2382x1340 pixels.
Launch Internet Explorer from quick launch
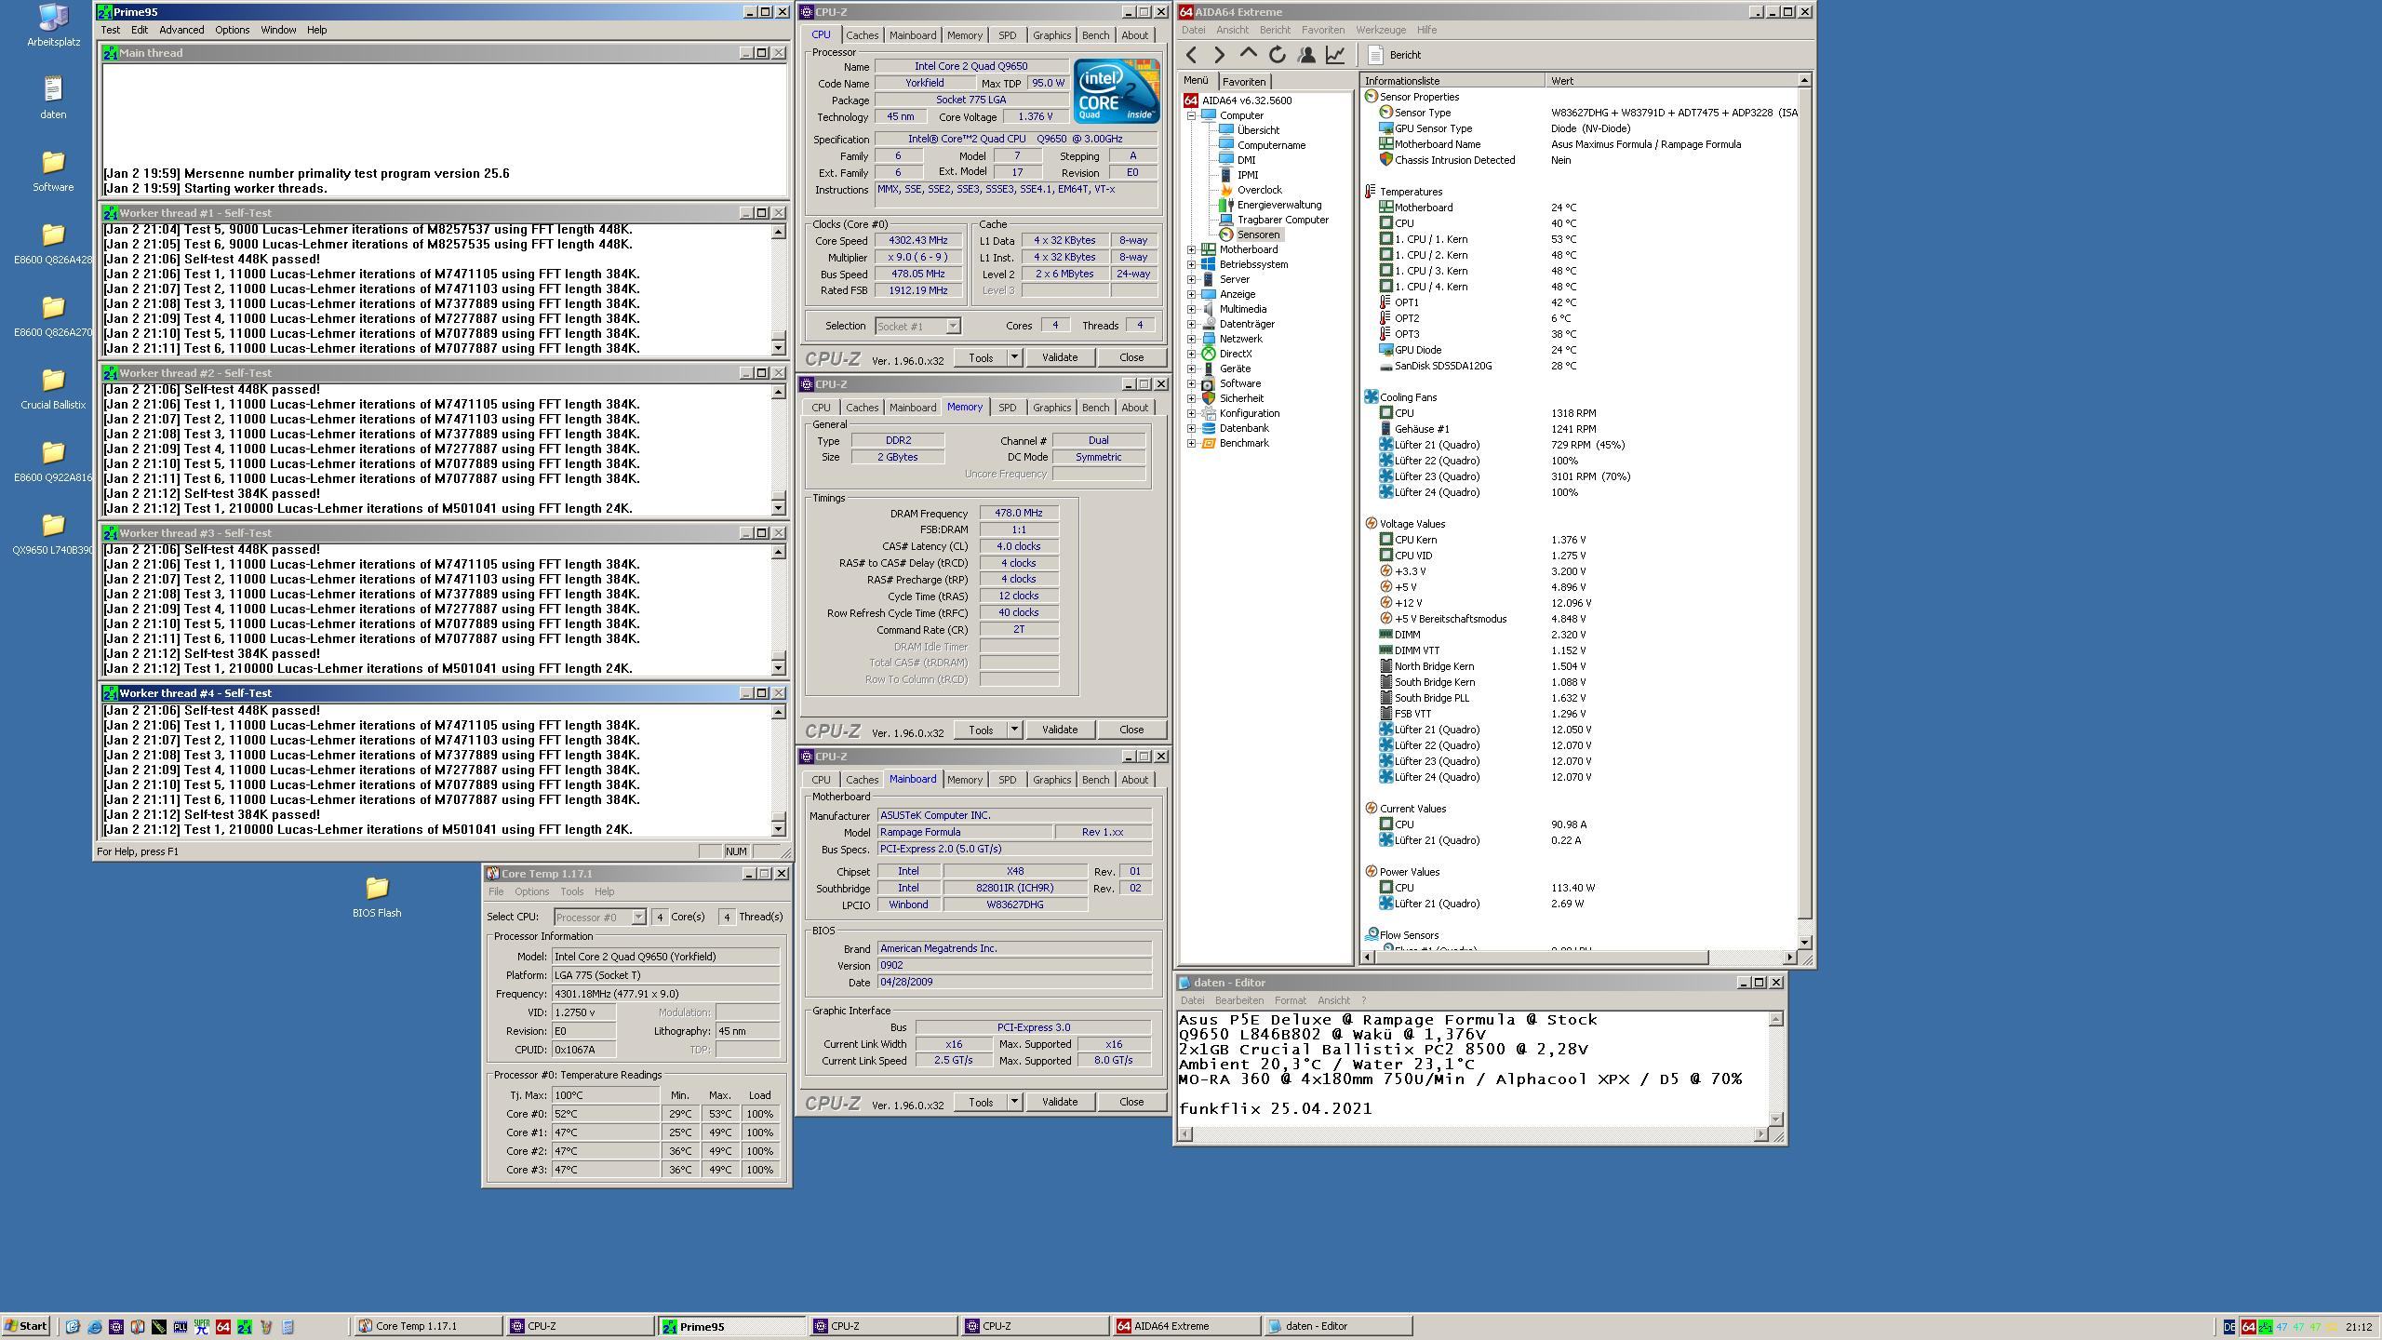94,1327
